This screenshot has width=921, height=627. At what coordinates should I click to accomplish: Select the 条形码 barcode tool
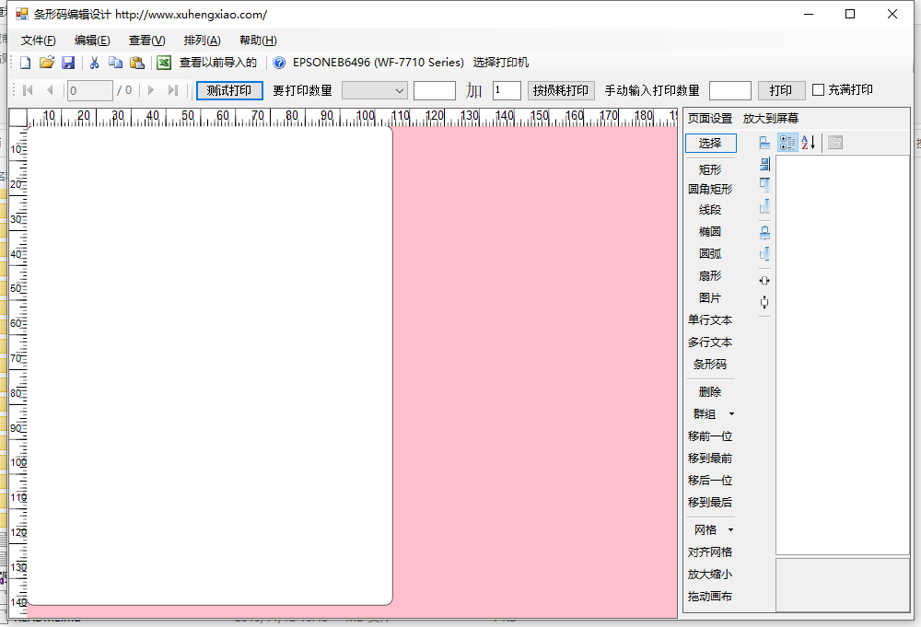pos(710,365)
